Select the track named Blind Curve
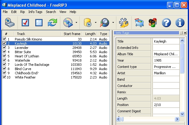189x125 pixels. [x=23, y=69]
